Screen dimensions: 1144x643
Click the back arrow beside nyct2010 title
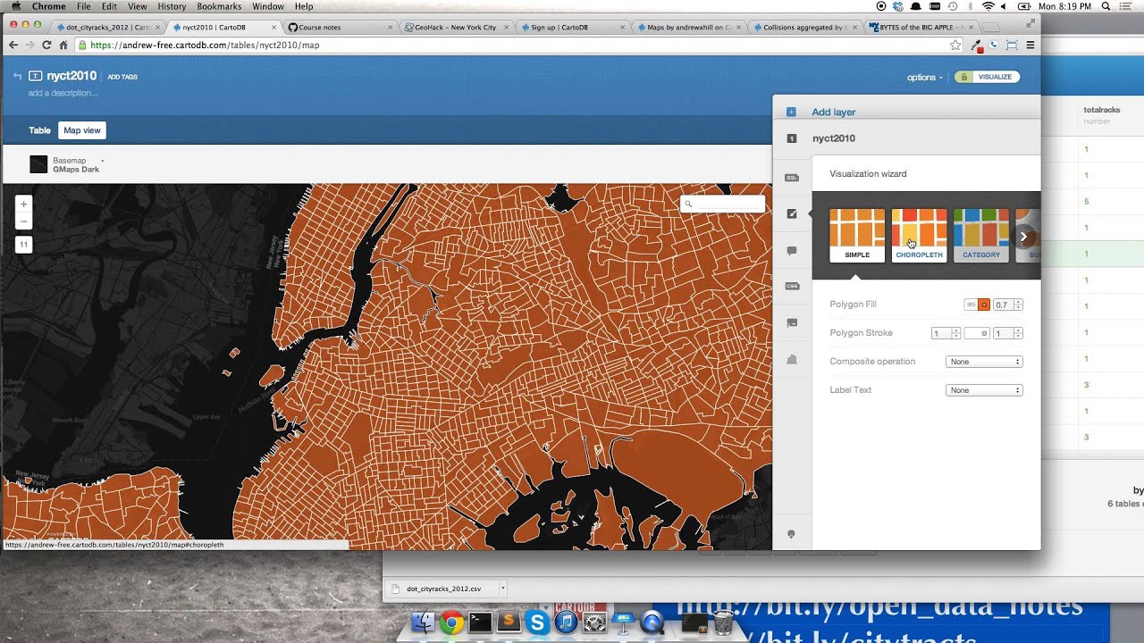tap(17, 77)
